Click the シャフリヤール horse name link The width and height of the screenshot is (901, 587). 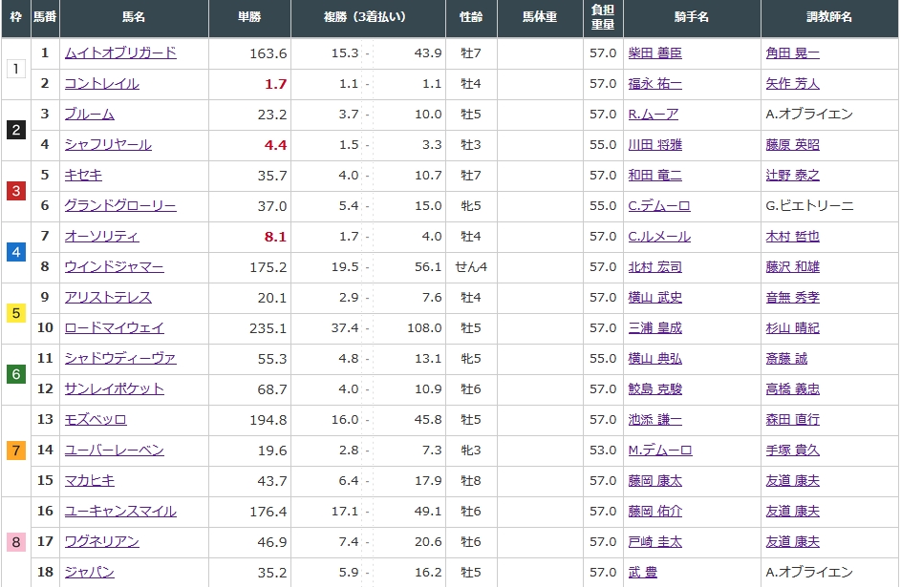107,145
